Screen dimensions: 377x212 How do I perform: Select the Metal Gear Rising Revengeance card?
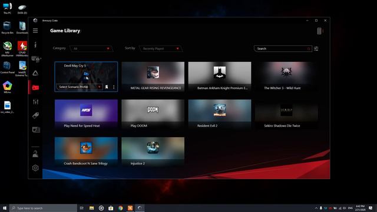153,77
